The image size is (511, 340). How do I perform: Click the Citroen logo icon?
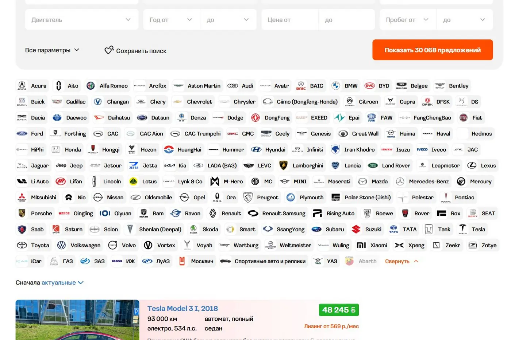[x=350, y=102]
